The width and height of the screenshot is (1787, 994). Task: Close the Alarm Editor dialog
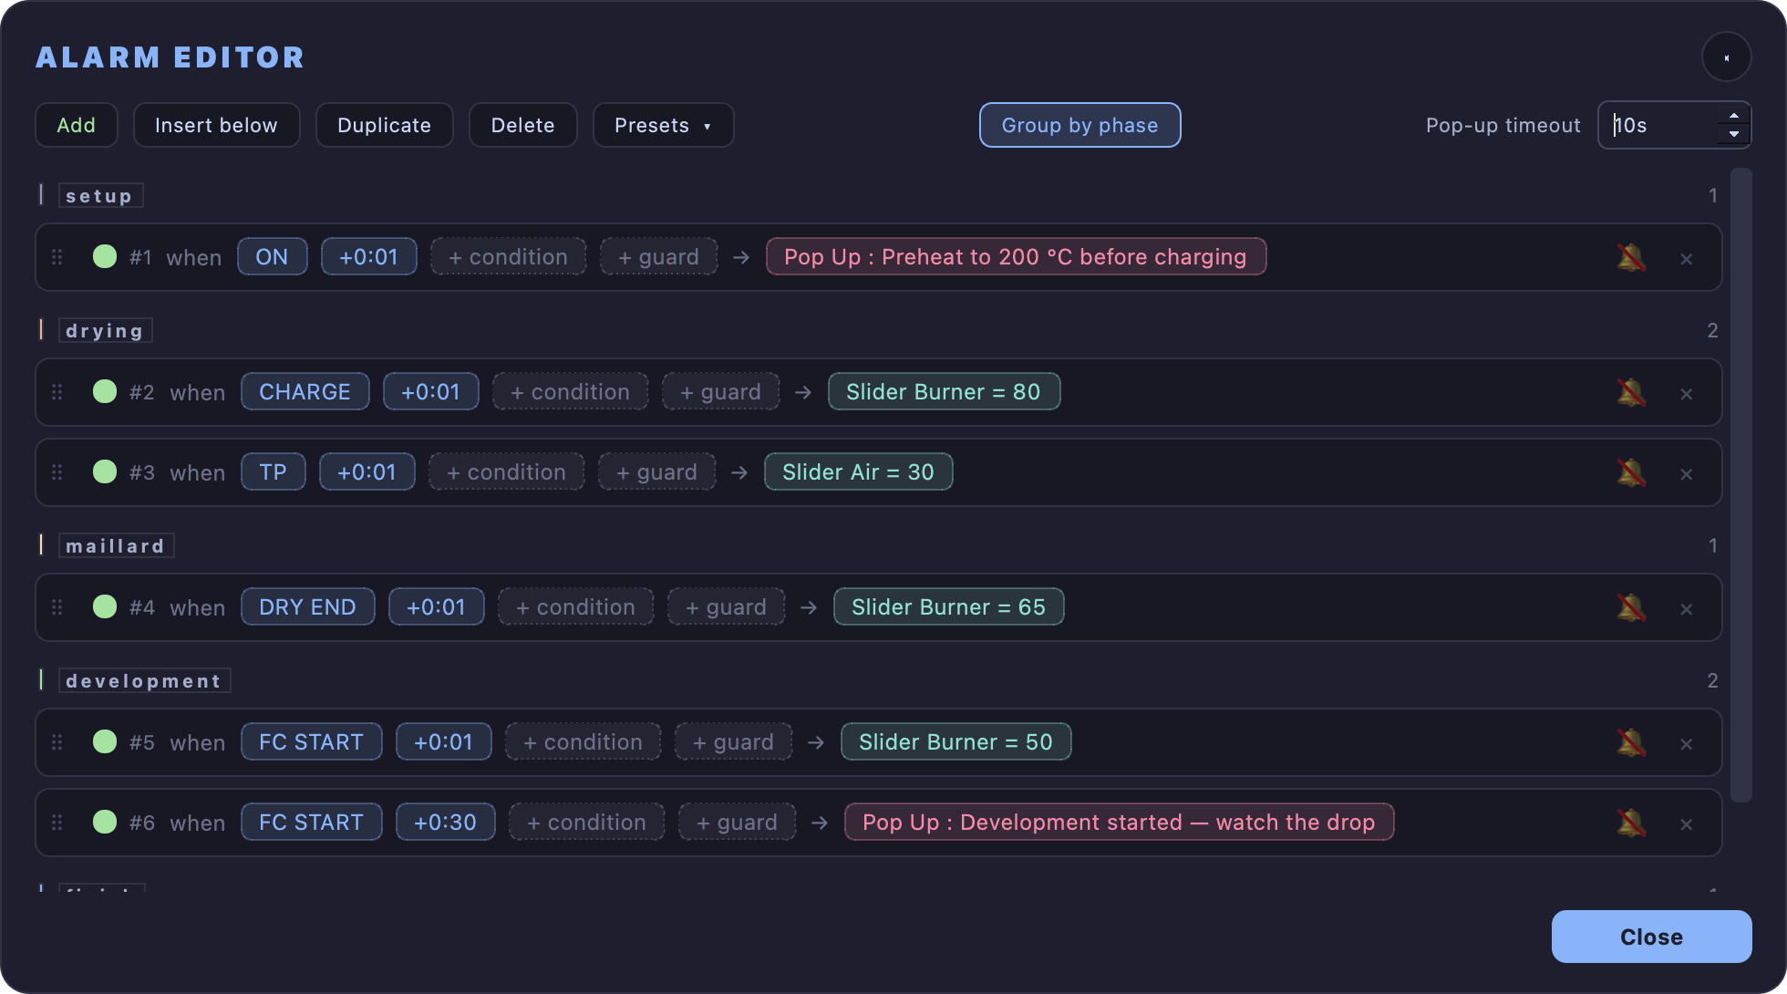(x=1651, y=937)
